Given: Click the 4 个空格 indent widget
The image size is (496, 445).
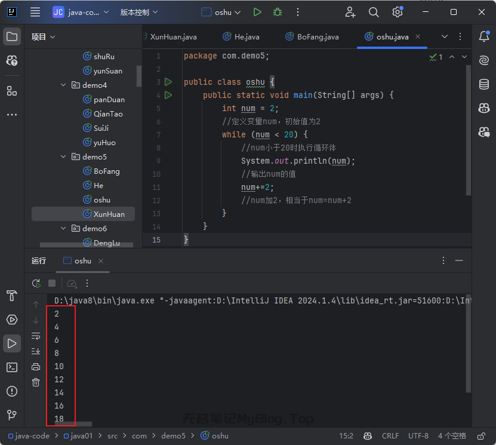Looking at the screenshot, I should 452,436.
